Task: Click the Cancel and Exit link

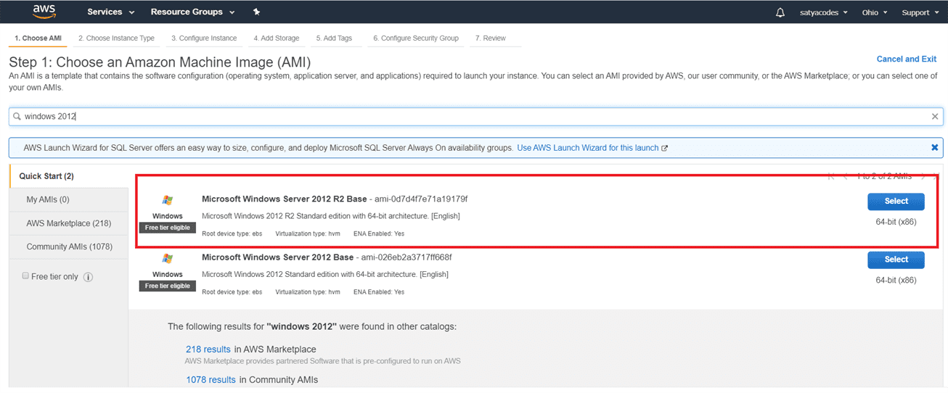Action: point(906,59)
